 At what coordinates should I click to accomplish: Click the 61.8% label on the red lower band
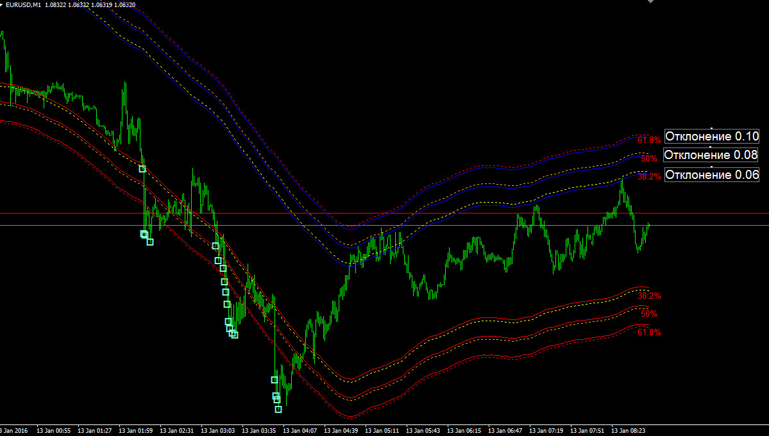point(649,333)
